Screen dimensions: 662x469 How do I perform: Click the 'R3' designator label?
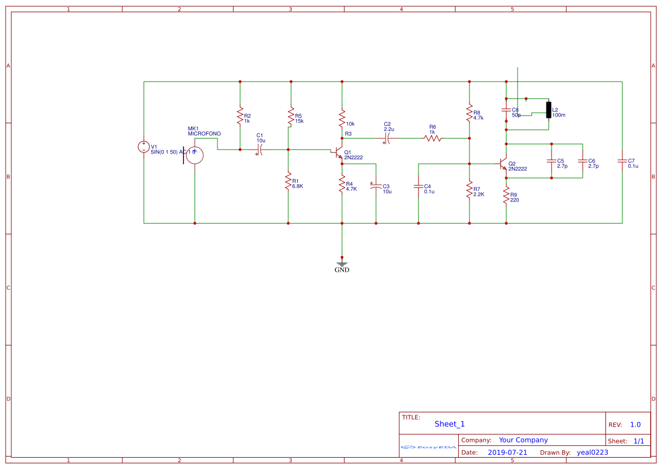[x=348, y=134]
